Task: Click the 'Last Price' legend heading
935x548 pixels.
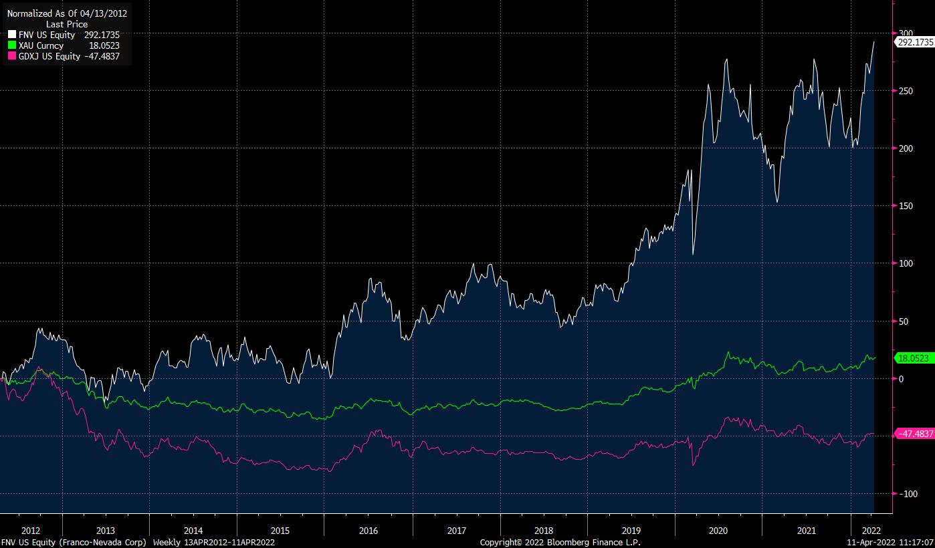Action: [67, 24]
